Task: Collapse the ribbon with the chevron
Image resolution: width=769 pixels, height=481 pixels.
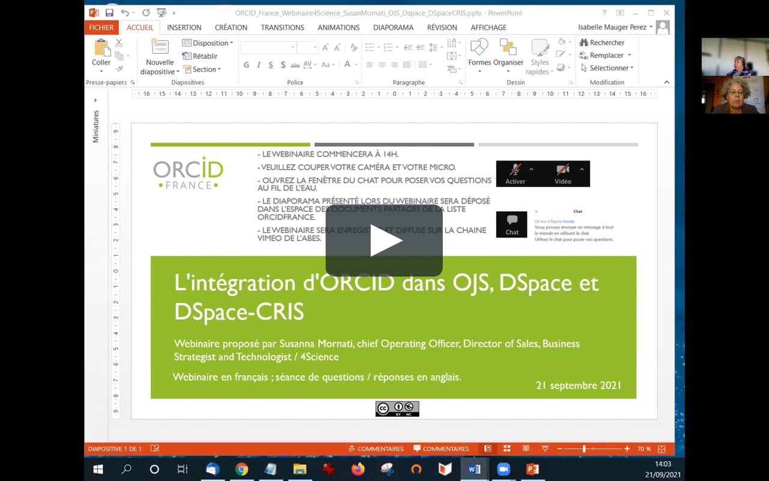Action: [666, 82]
